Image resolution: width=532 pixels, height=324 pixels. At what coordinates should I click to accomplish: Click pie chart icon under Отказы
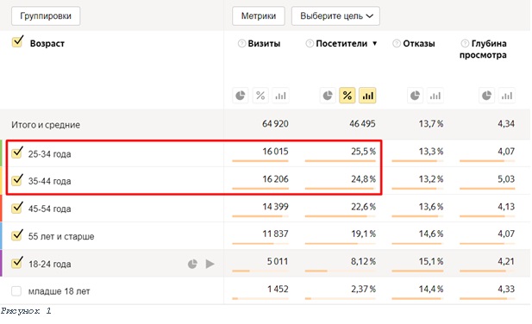pos(415,96)
